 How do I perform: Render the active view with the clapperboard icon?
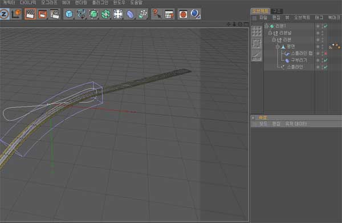(30, 14)
